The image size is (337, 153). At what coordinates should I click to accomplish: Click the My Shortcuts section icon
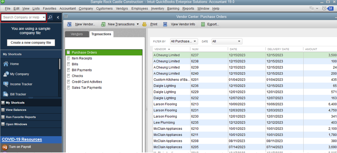(3, 103)
